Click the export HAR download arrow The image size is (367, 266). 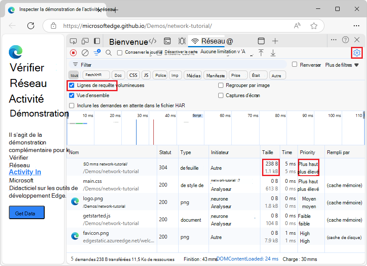coord(273,53)
